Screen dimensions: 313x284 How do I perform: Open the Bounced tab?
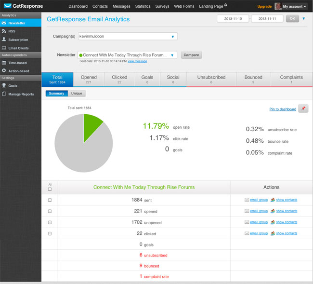pyautogui.click(x=253, y=80)
